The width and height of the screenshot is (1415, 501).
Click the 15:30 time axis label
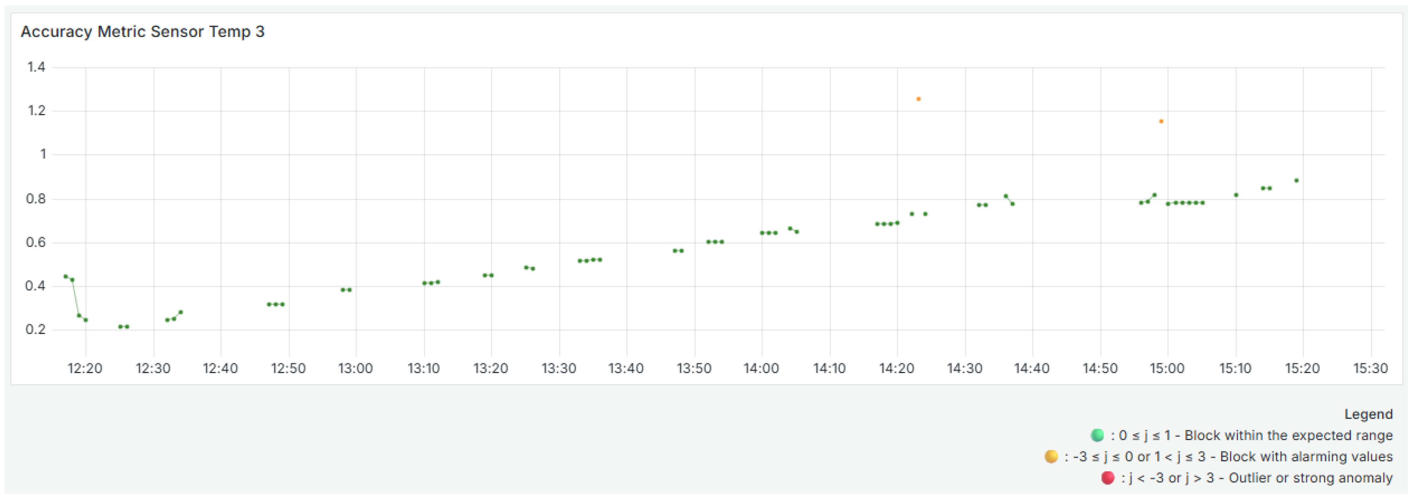point(1371,368)
